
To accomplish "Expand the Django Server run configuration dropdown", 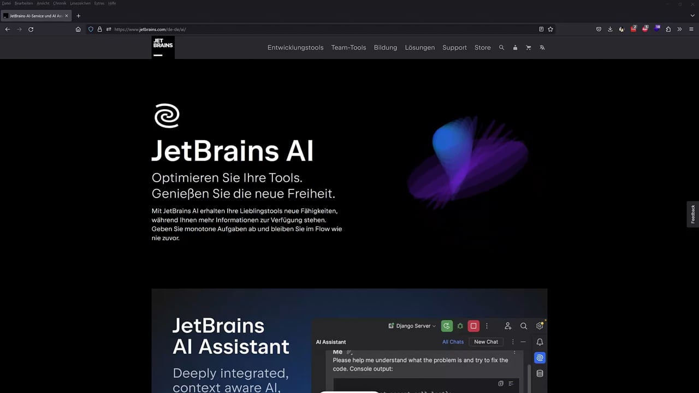I will pyautogui.click(x=412, y=326).
